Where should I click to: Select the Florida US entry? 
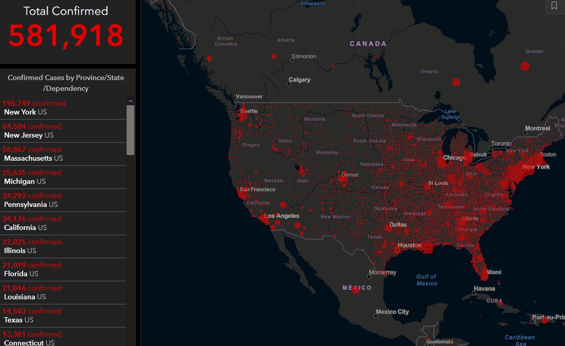pyautogui.click(x=63, y=269)
